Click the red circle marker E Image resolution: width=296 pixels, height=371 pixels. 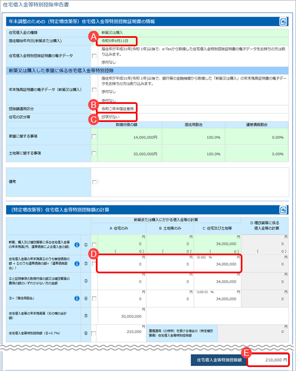246,353
